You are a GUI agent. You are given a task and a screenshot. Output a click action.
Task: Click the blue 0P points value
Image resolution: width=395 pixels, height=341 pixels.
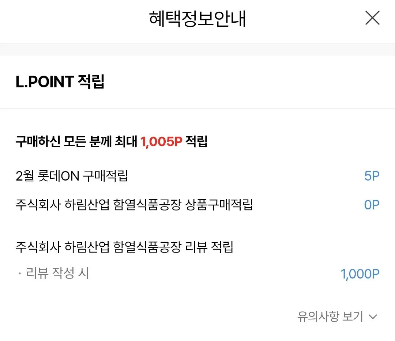coord(372,205)
